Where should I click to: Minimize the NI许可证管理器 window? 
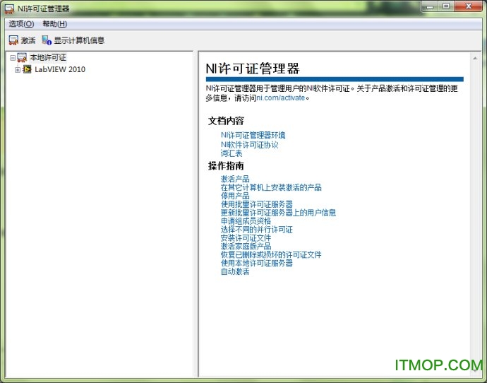430,6
